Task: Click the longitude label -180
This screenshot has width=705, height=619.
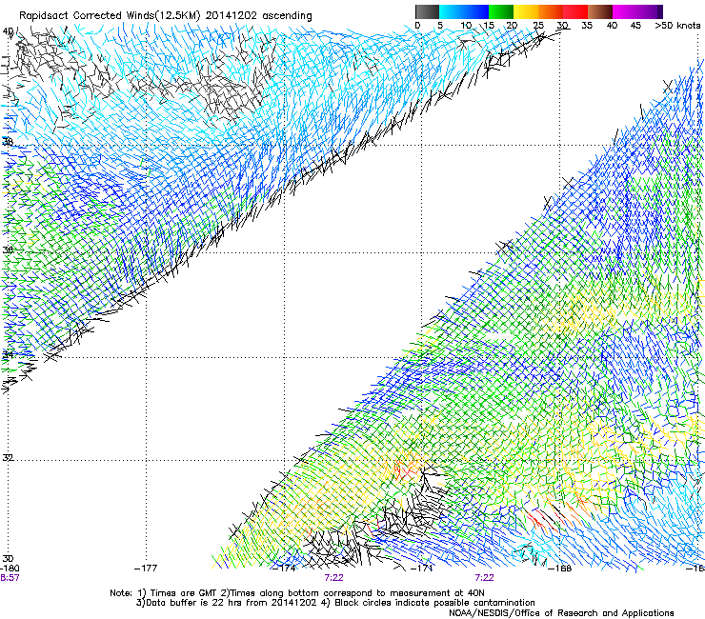Action: tap(10, 569)
